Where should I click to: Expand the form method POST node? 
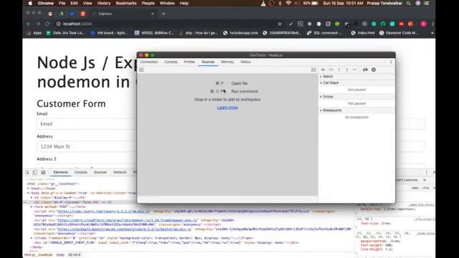[x=32, y=206]
